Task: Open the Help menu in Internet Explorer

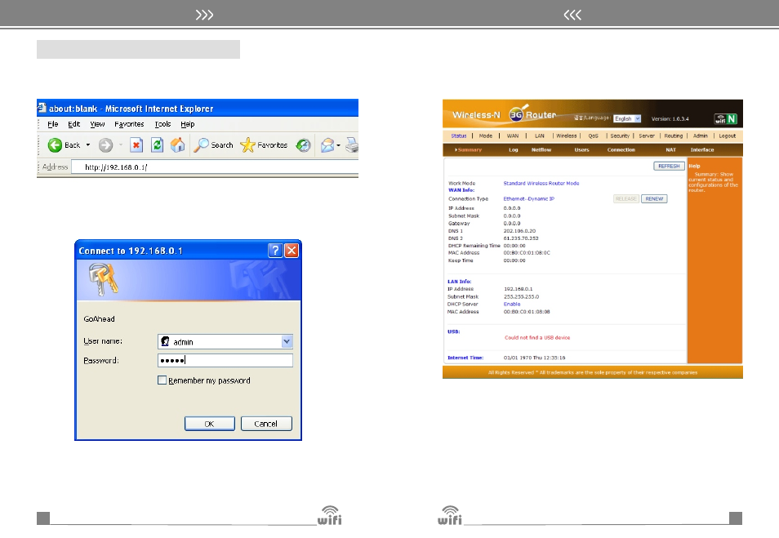Action: [x=187, y=124]
